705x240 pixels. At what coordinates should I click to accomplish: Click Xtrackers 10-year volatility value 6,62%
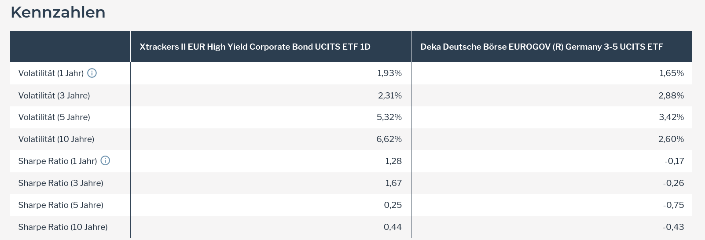click(x=389, y=139)
